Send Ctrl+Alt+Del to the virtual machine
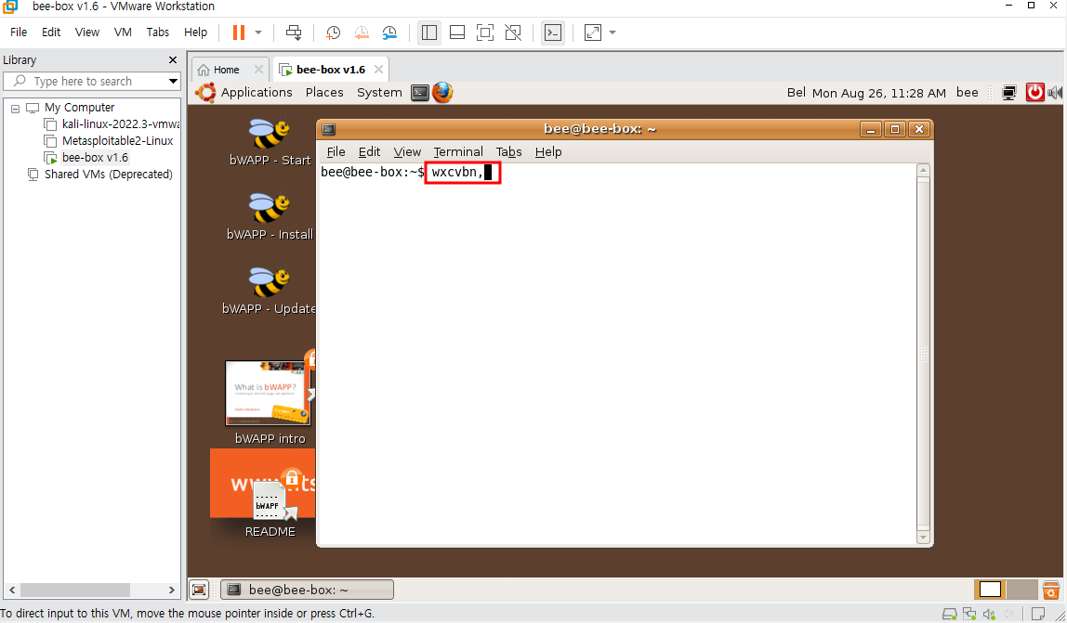 [294, 32]
